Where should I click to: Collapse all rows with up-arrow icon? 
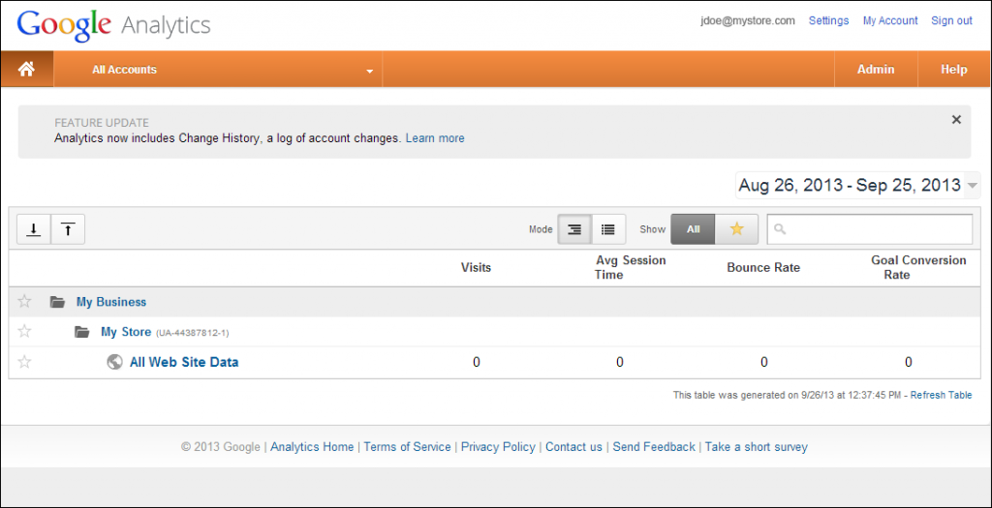pos(68,229)
